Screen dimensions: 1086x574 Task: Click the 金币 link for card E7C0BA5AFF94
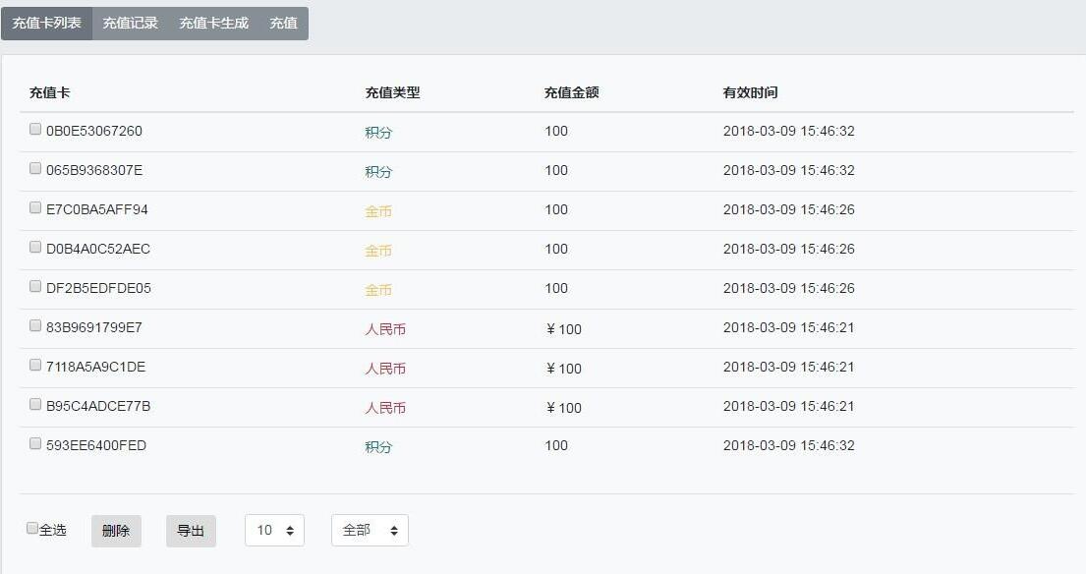pyautogui.click(x=378, y=209)
